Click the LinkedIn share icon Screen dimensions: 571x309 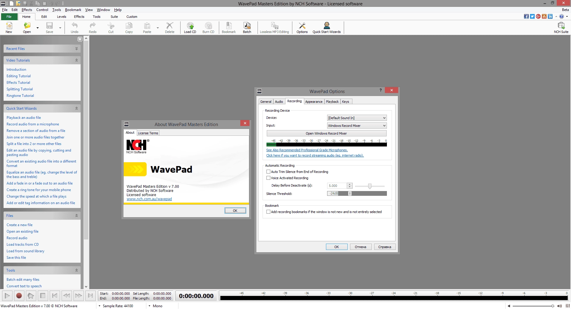pyautogui.click(x=550, y=16)
